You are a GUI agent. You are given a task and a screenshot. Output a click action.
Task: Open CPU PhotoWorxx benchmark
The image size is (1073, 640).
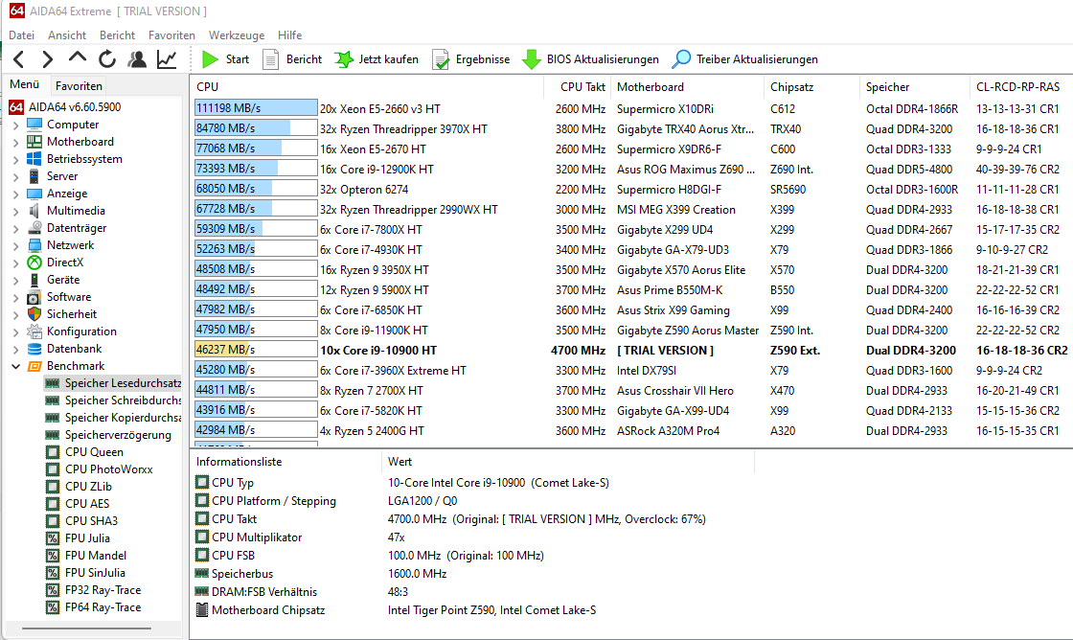tap(100, 469)
